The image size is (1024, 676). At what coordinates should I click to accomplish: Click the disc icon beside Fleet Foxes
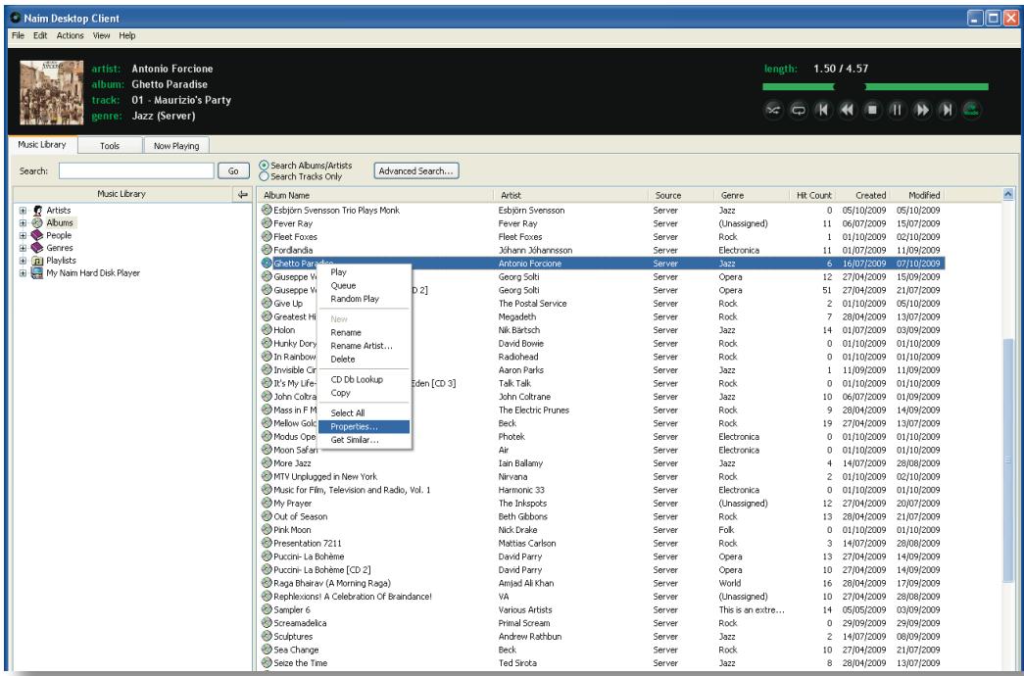tap(267, 236)
